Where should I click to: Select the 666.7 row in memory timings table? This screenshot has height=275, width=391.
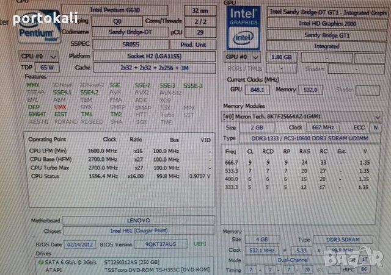[x=299, y=163]
